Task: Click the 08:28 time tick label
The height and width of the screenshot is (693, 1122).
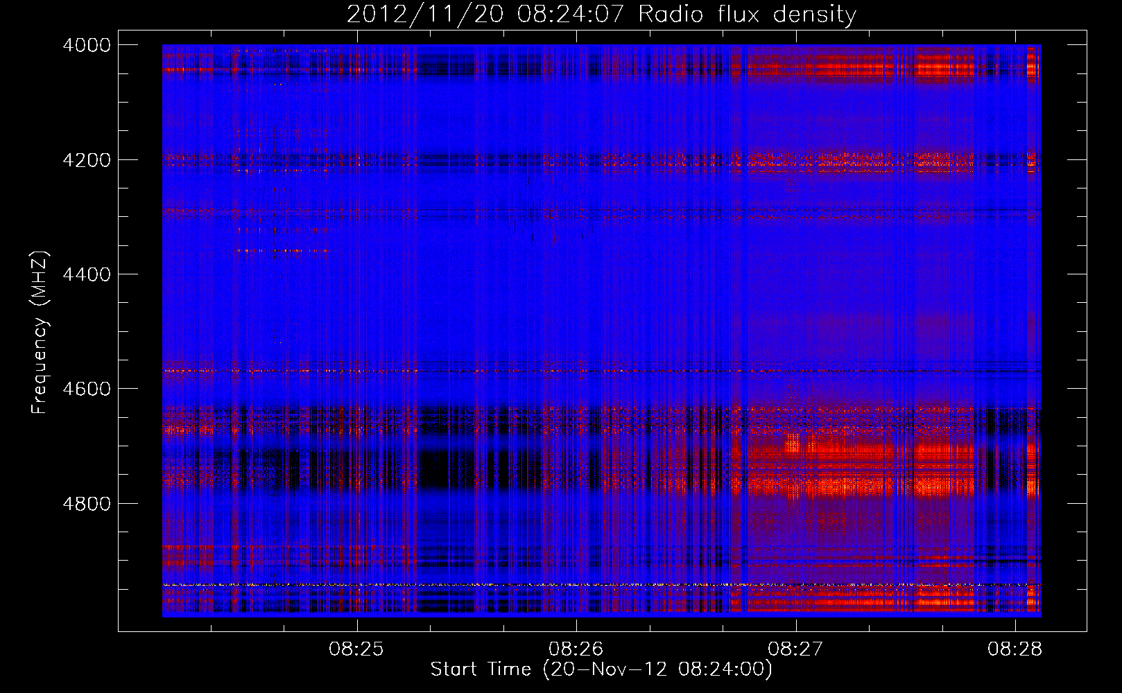Action: pos(1015,649)
